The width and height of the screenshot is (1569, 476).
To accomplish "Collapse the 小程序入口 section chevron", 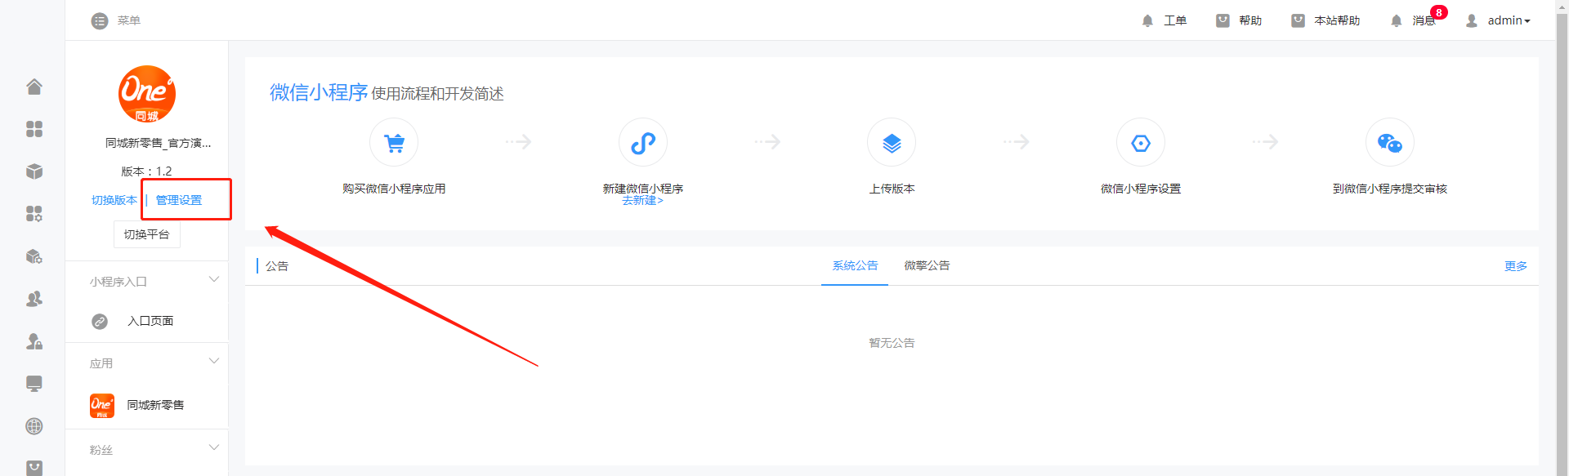I will (214, 279).
